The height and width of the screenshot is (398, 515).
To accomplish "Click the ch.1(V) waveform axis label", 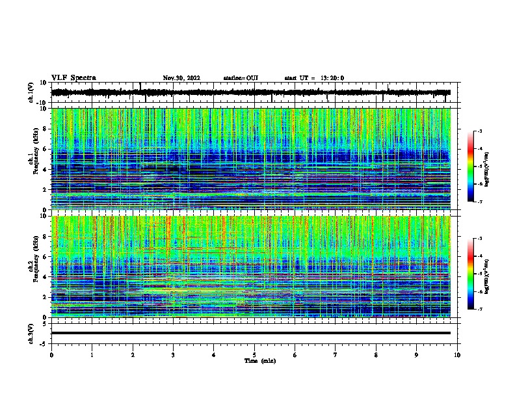I will click(31, 92).
